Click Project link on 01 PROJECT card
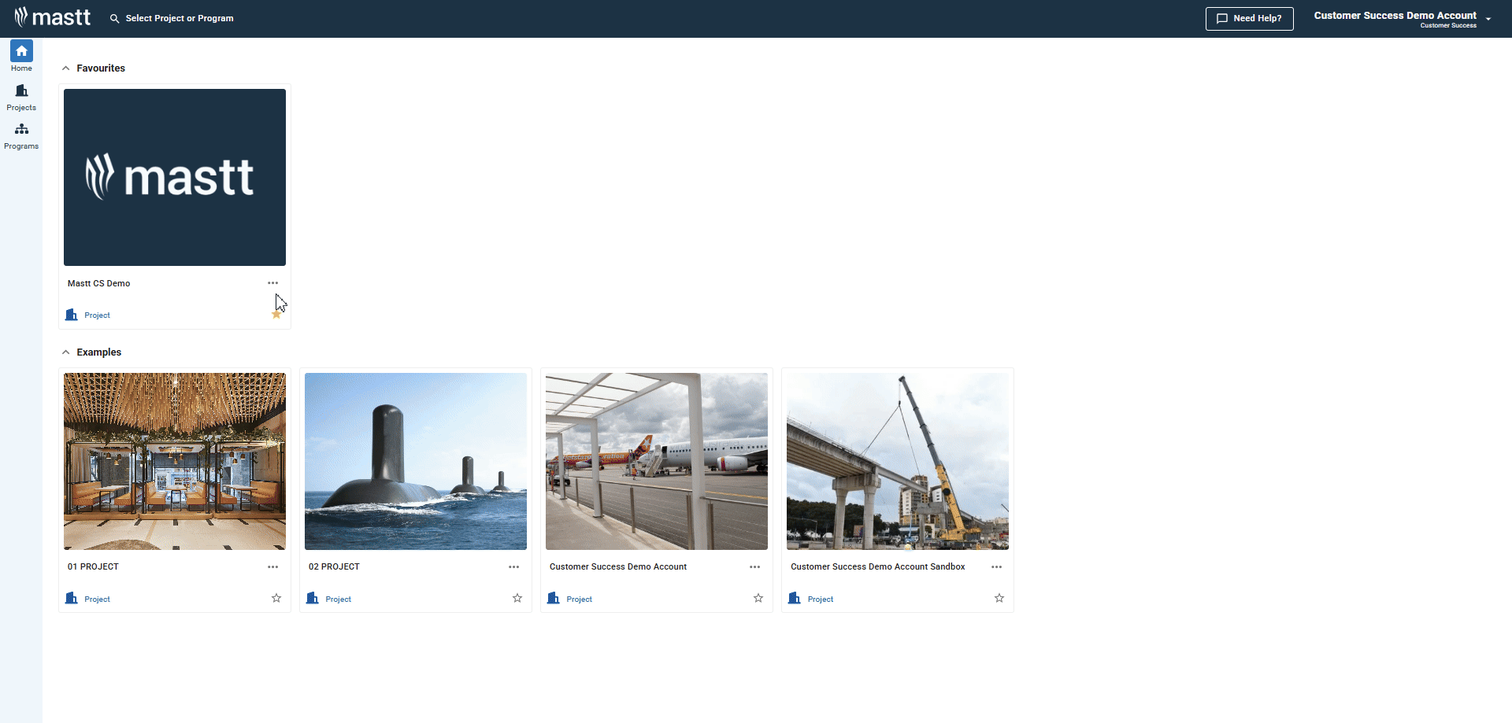 [97, 599]
